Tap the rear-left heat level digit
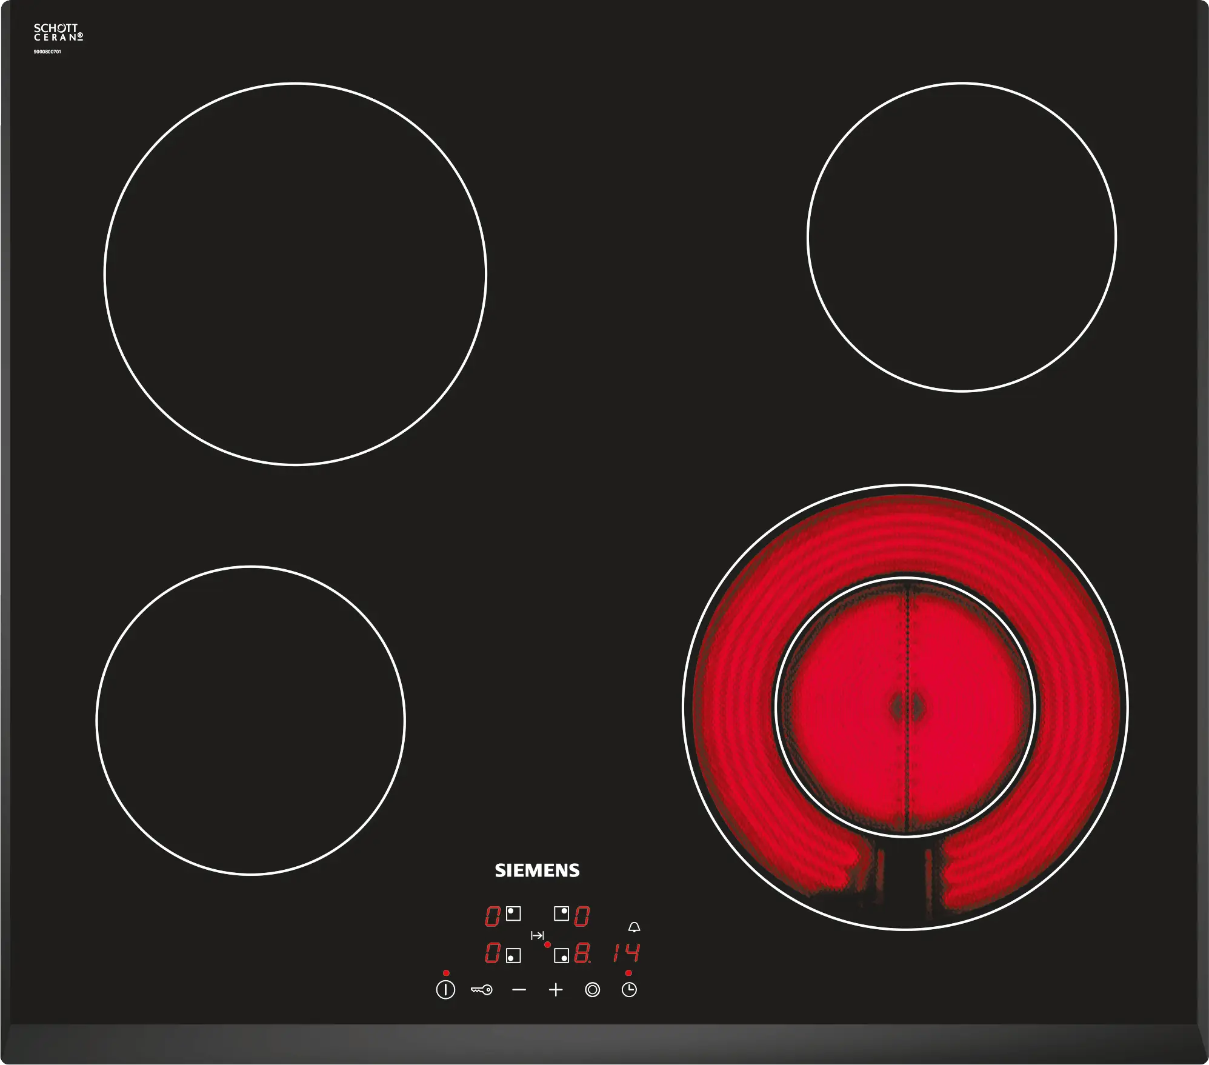 [492, 916]
